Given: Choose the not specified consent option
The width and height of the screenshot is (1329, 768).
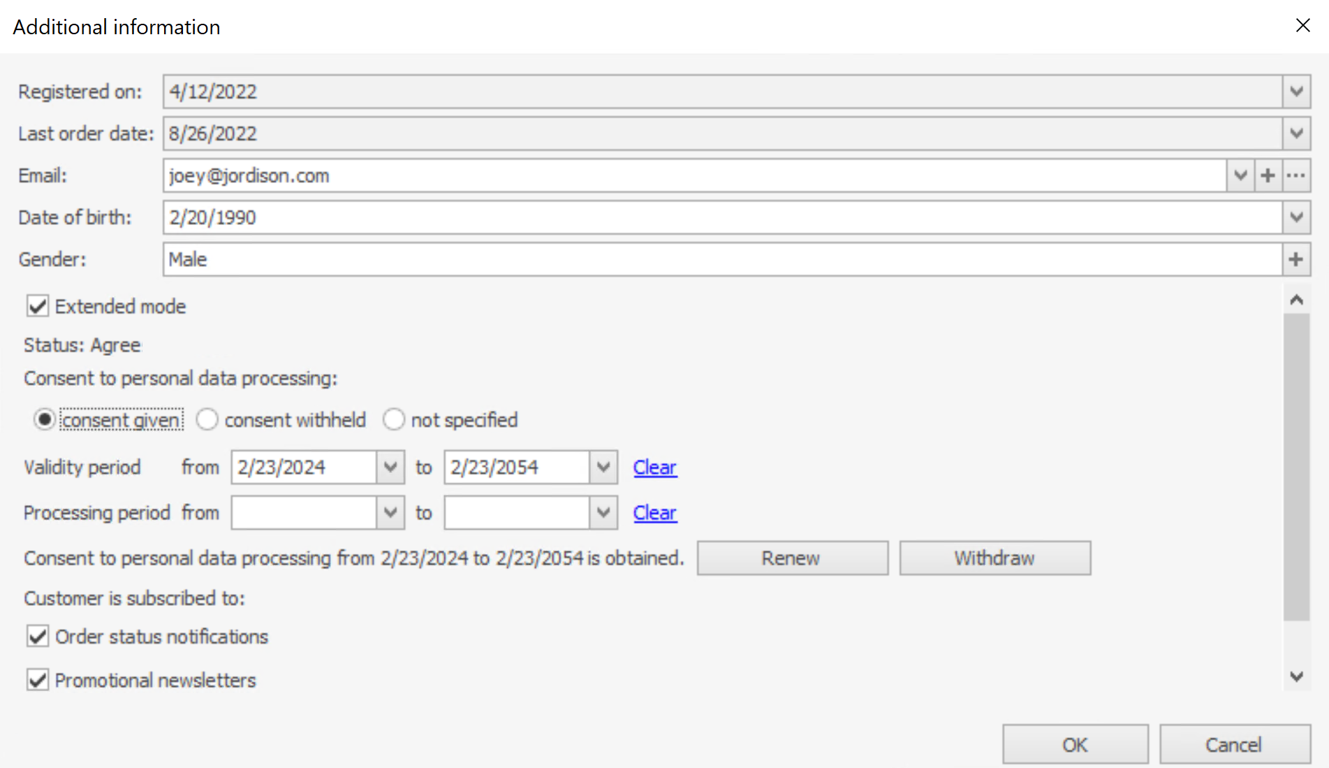Looking at the screenshot, I should (x=394, y=420).
